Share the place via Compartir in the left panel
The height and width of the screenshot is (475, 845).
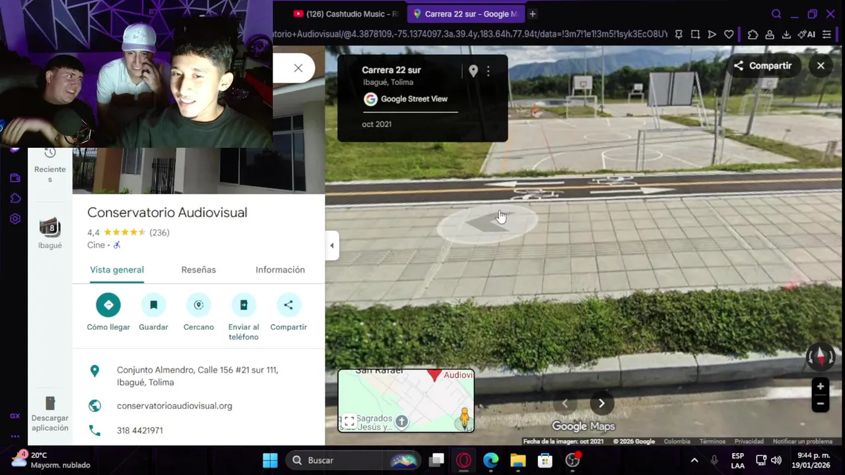(288, 305)
